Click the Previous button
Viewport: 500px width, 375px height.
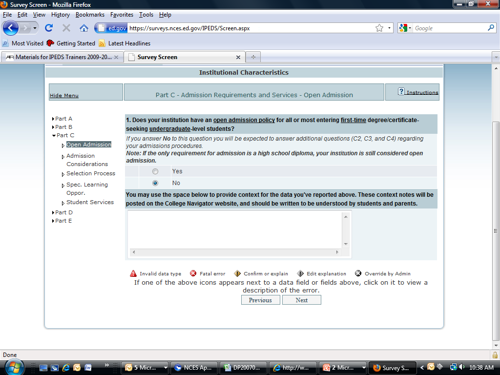[x=261, y=300]
